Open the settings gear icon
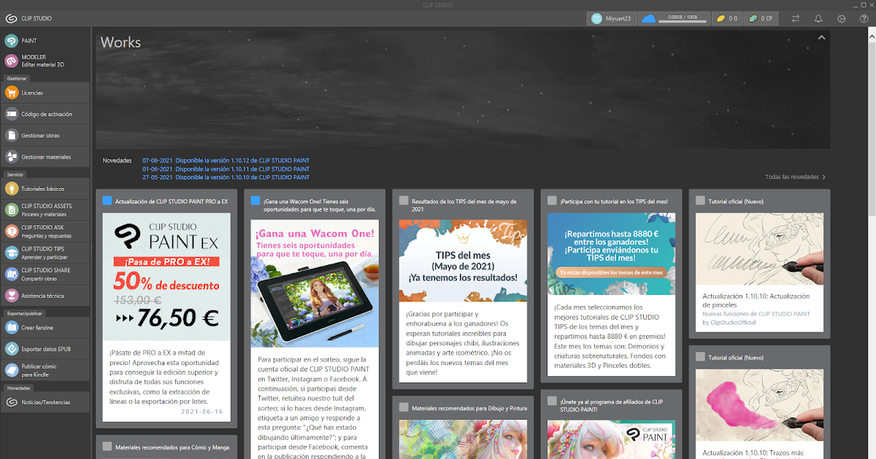The height and width of the screenshot is (459, 876). click(842, 18)
